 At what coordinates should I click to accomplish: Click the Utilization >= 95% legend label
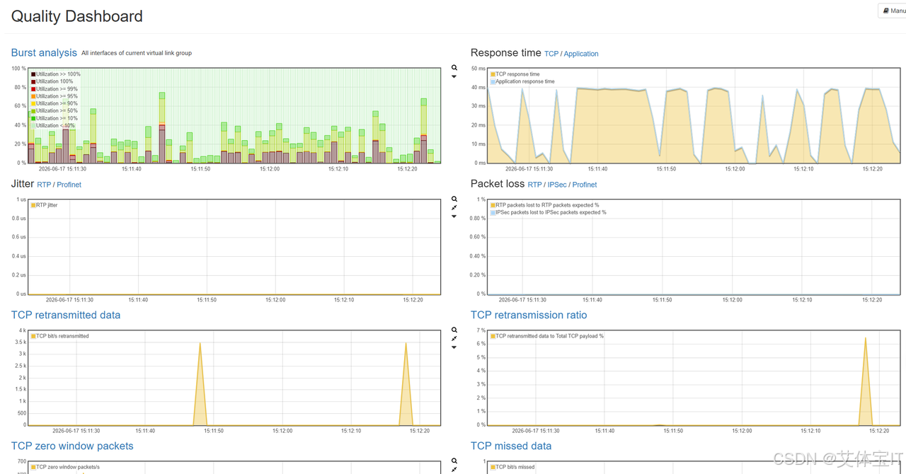pos(57,96)
